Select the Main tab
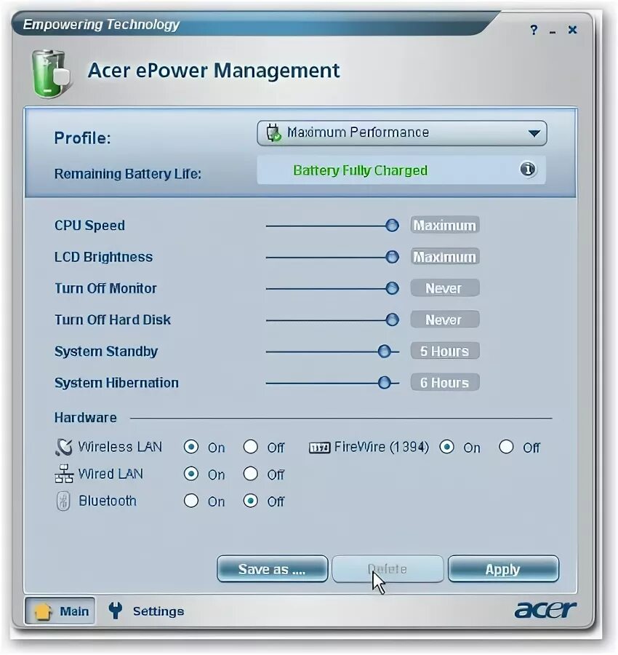 click(x=60, y=611)
